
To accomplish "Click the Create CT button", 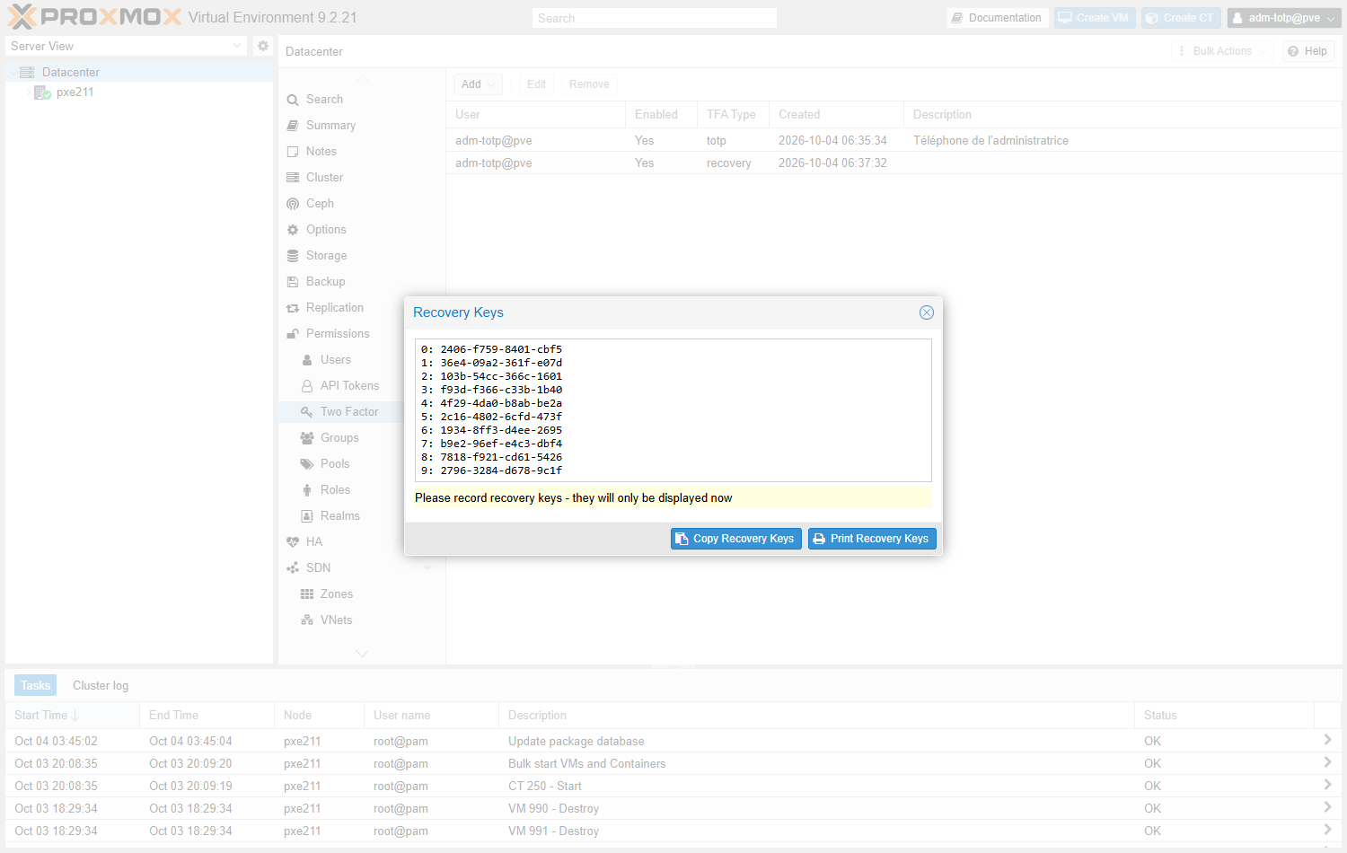I will (x=1181, y=18).
